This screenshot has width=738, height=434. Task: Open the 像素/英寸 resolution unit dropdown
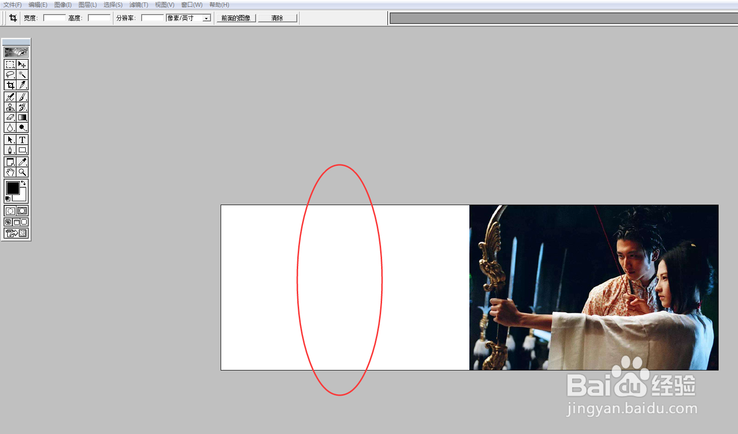click(x=189, y=18)
